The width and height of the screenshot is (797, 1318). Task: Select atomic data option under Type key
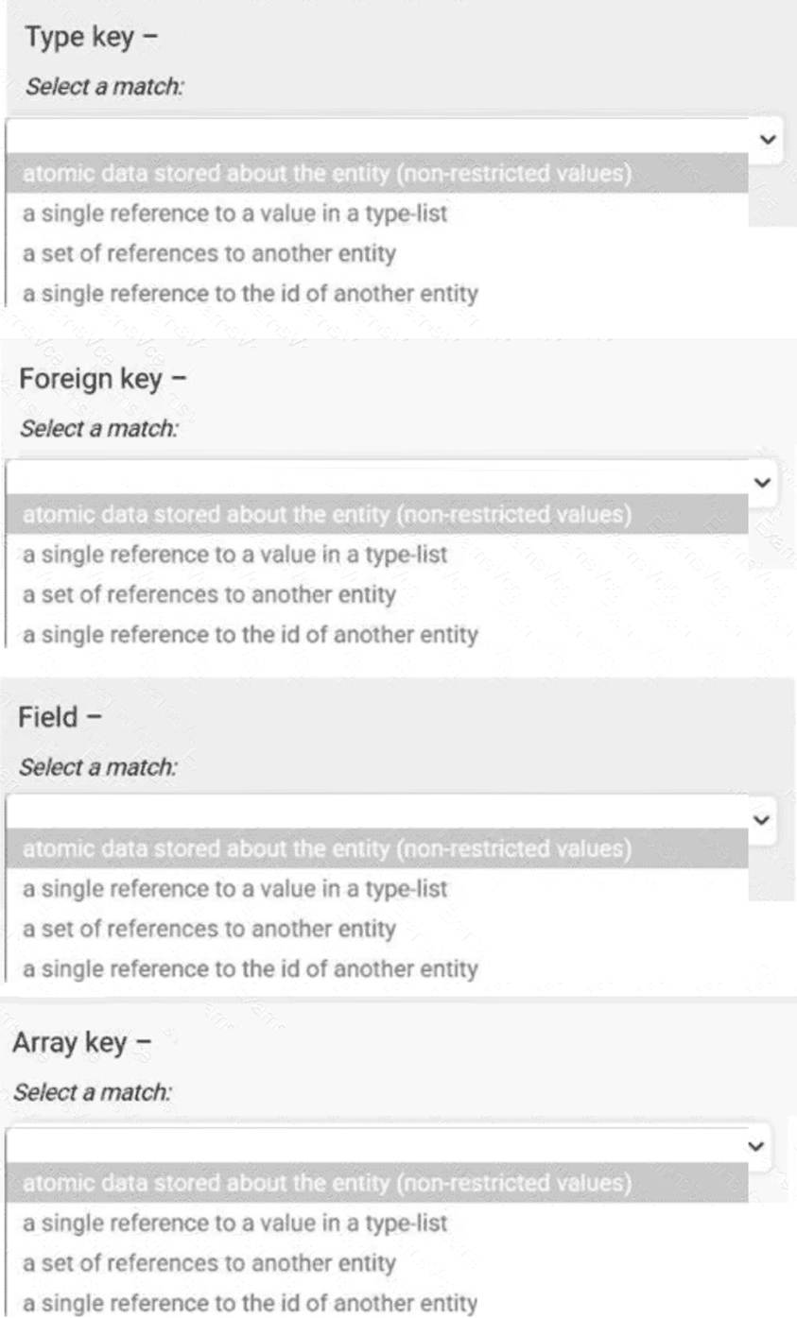click(x=326, y=174)
